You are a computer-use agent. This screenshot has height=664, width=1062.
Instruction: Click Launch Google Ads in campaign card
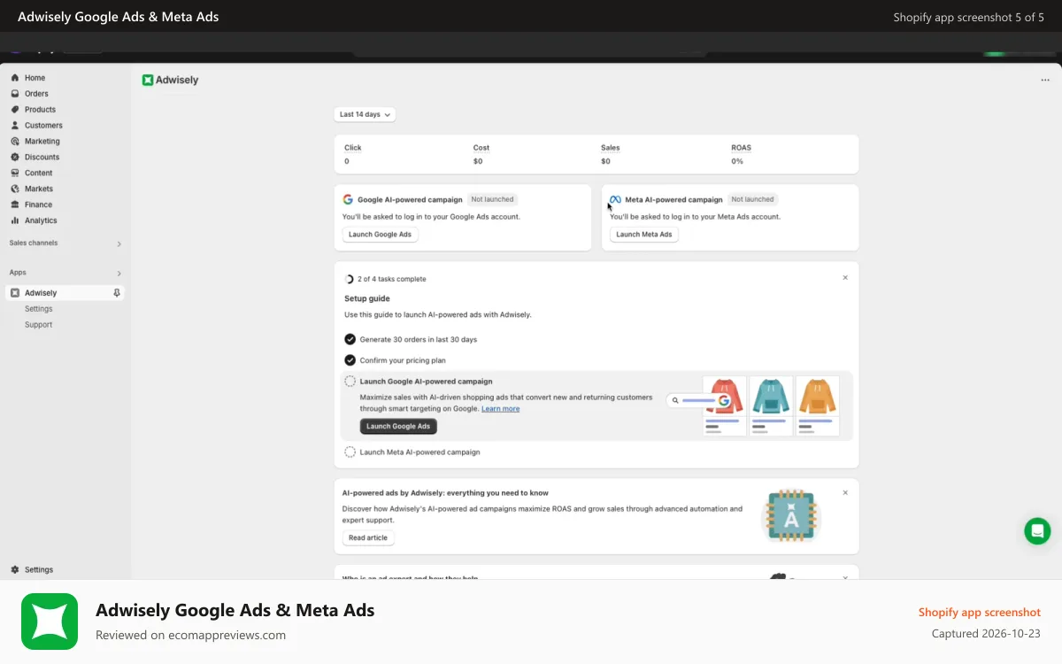(381, 235)
